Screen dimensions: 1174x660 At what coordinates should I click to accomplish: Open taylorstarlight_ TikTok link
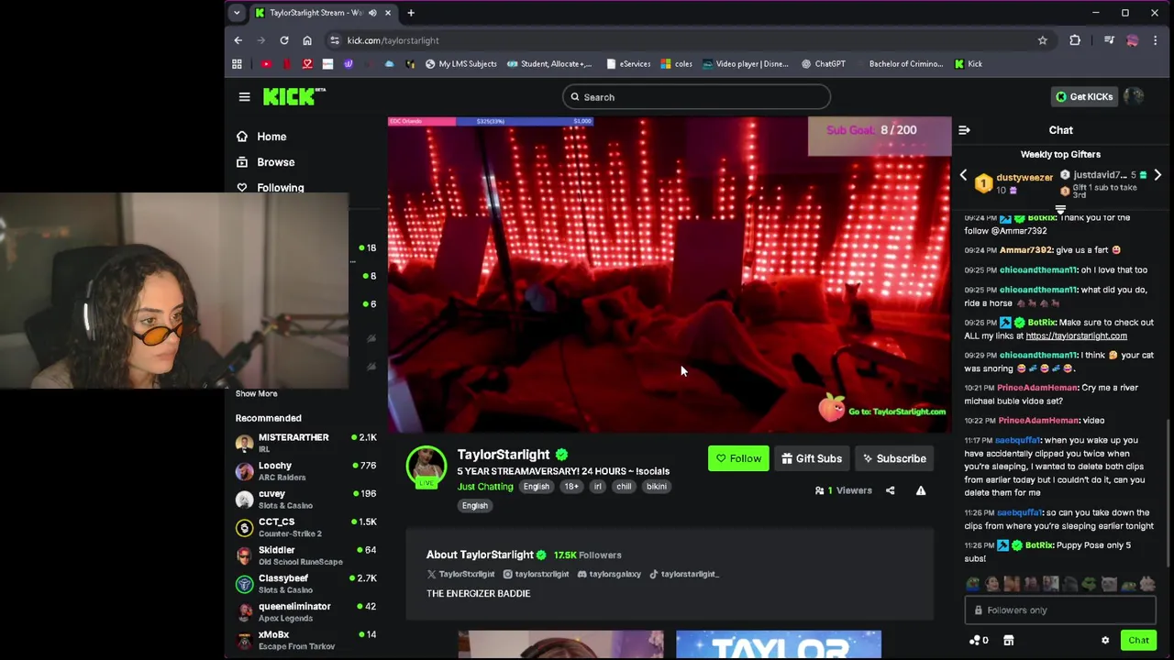[x=684, y=574]
